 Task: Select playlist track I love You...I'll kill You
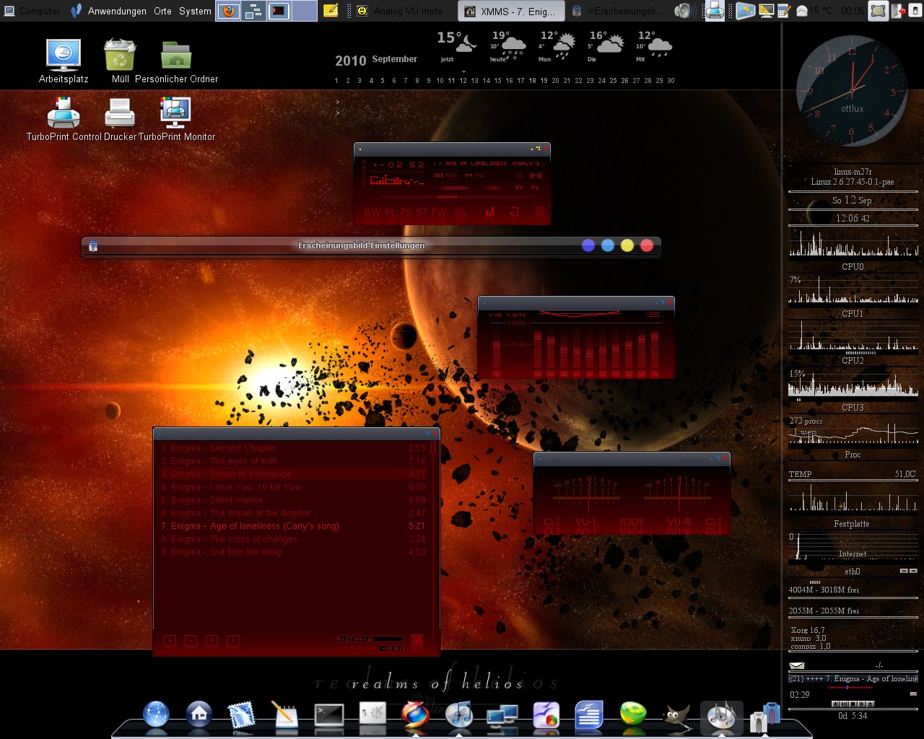[292, 487]
